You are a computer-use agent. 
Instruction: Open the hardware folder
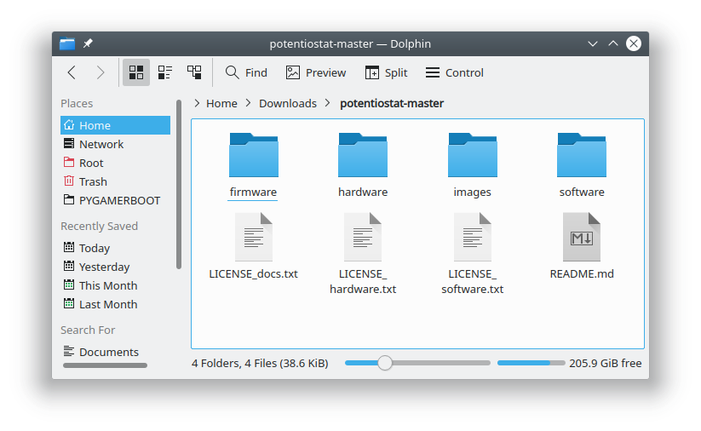[x=363, y=155]
